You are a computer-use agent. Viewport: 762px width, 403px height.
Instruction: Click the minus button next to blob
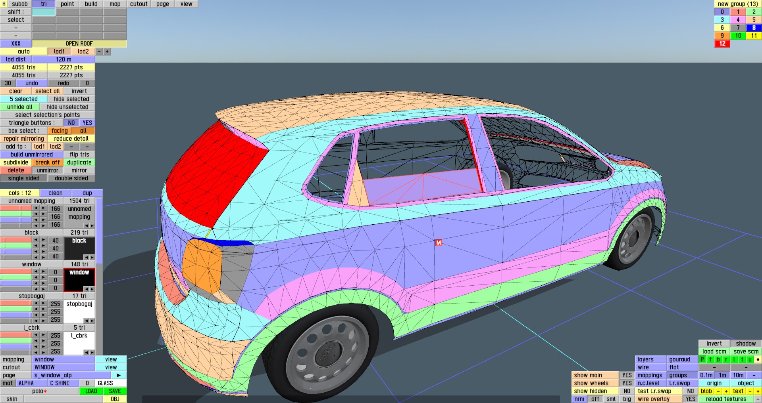(718, 391)
